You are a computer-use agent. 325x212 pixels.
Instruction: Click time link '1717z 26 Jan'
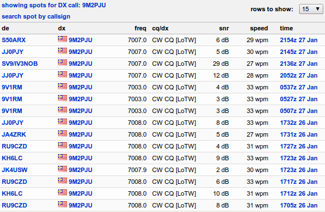point(299,182)
